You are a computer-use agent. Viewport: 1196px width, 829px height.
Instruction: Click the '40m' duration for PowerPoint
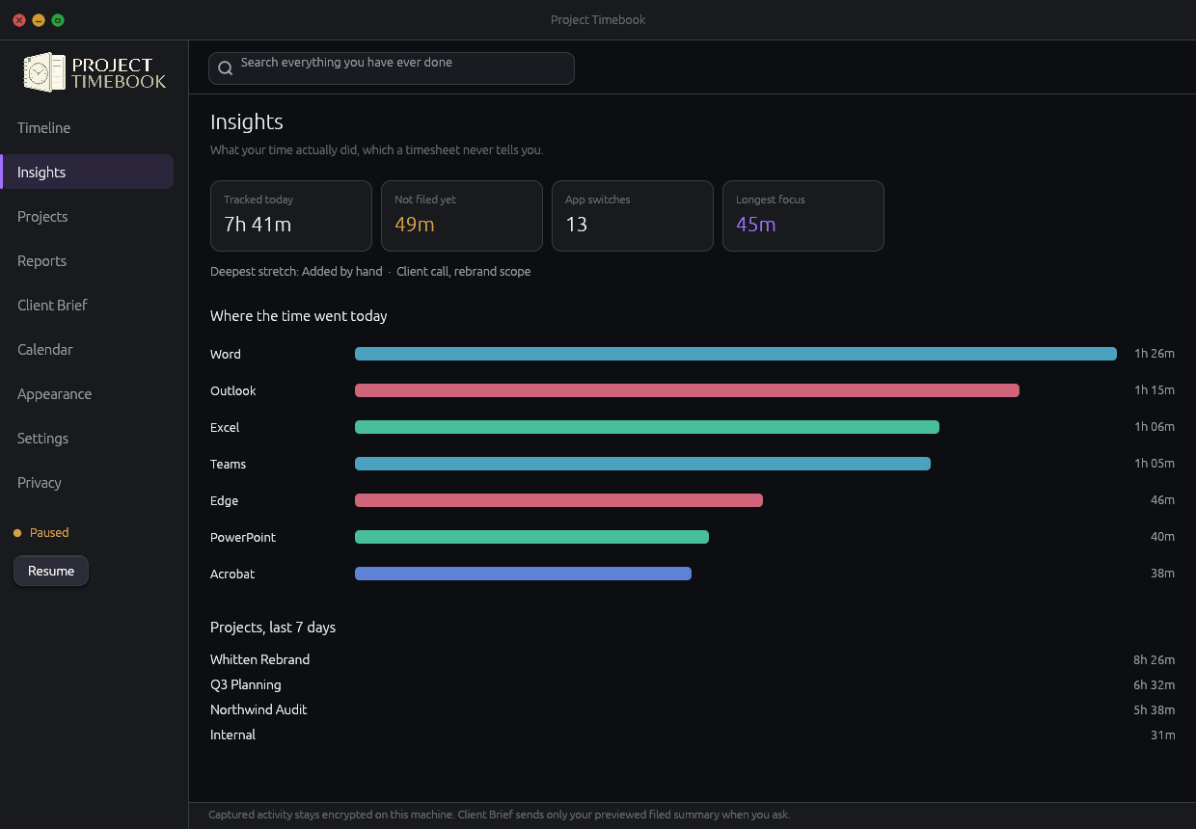click(1162, 537)
